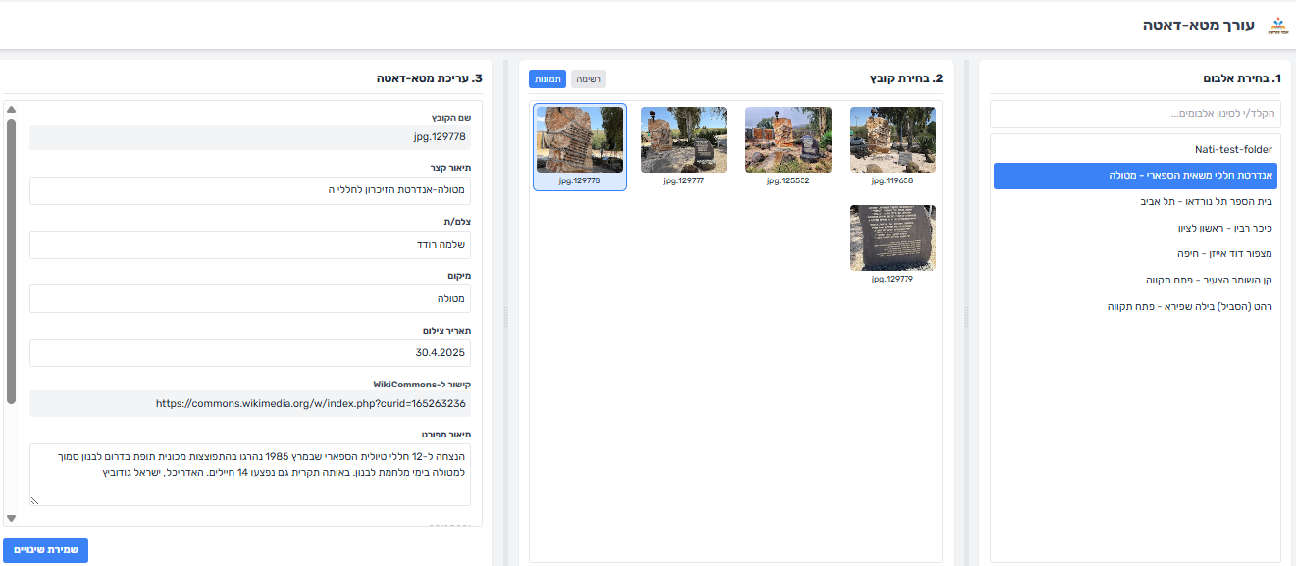
Task: Click scrollbar down arrow in metadata panel
Action: tap(11, 518)
